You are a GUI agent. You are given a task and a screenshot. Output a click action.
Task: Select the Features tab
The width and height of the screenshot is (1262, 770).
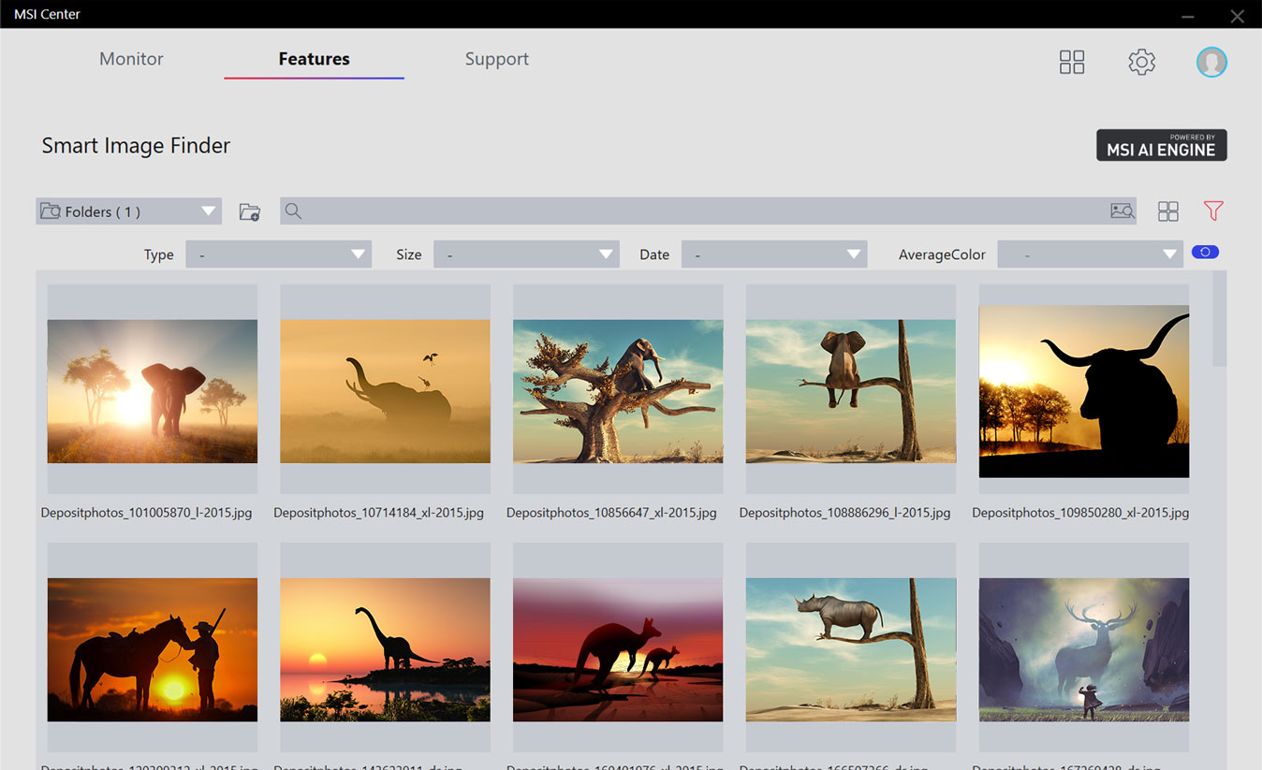pyautogui.click(x=314, y=59)
